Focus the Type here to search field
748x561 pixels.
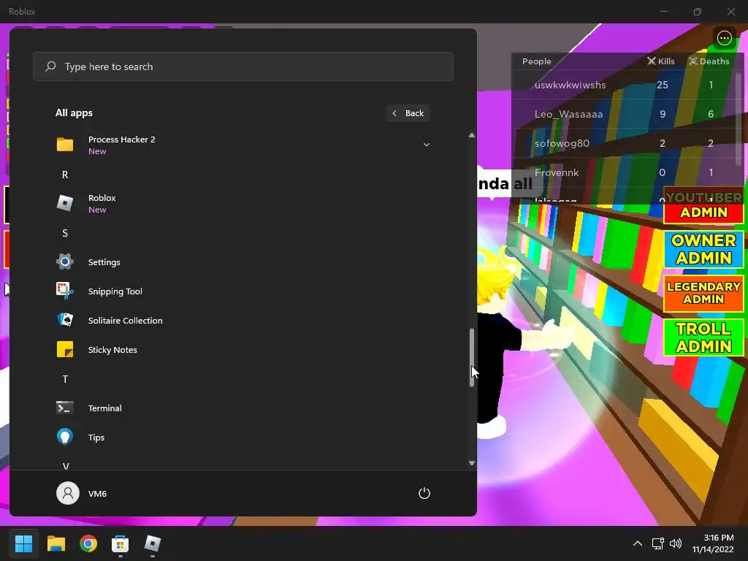243,66
